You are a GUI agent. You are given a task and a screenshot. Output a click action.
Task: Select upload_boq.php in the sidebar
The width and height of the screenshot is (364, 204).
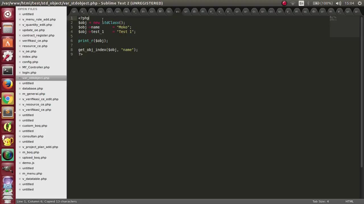coord(34,158)
